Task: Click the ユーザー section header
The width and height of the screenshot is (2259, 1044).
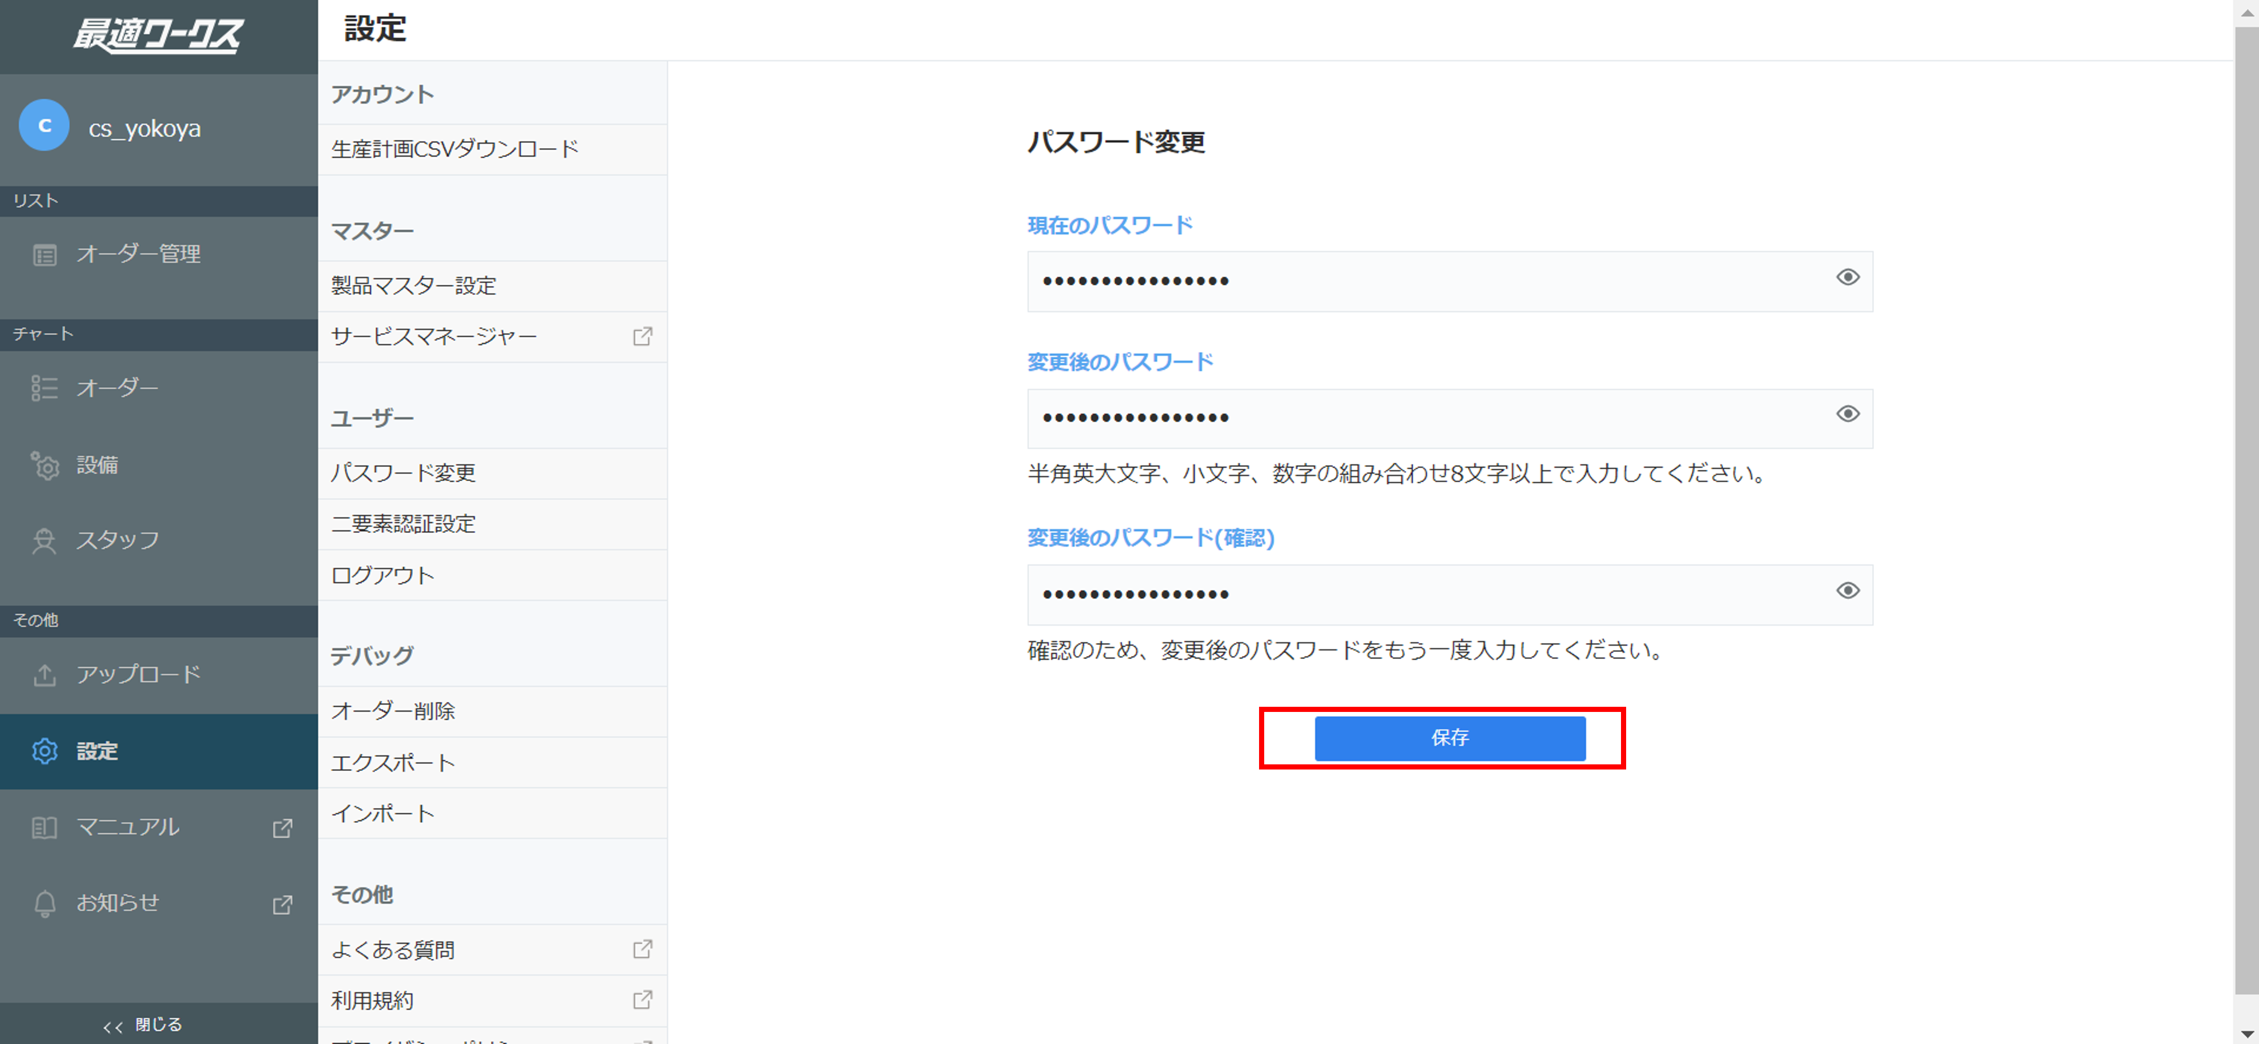Action: click(x=372, y=418)
